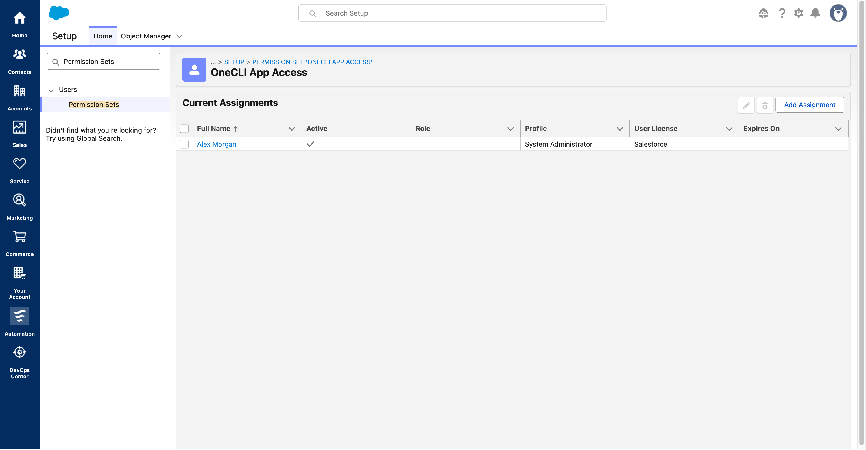Sort by the Full Name arrow
The width and height of the screenshot is (866, 450).
[x=236, y=129]
